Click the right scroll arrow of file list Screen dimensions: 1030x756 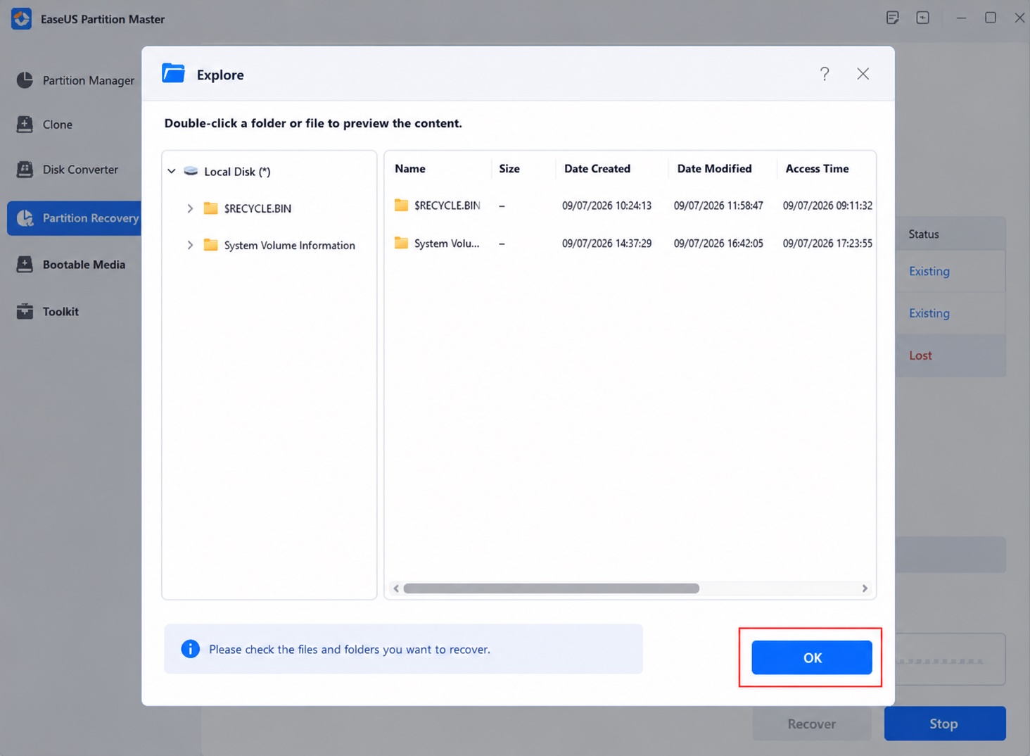(x=865, y=588)
